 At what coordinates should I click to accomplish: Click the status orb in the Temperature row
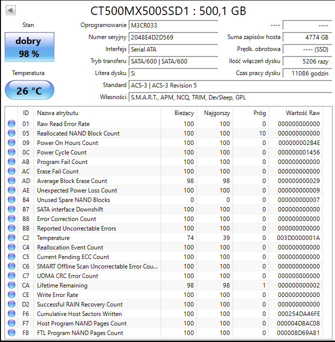11,238
